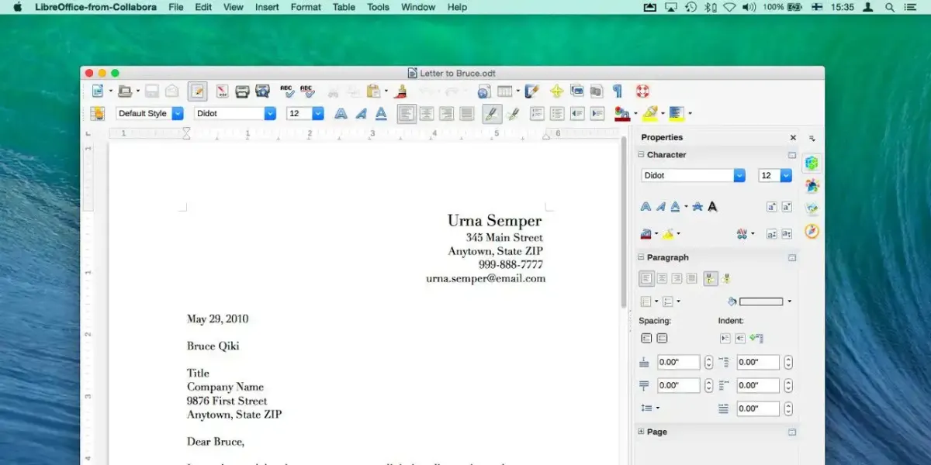
Task: Collapse the Character section in sidebar
Action: (x=642, y=154)
